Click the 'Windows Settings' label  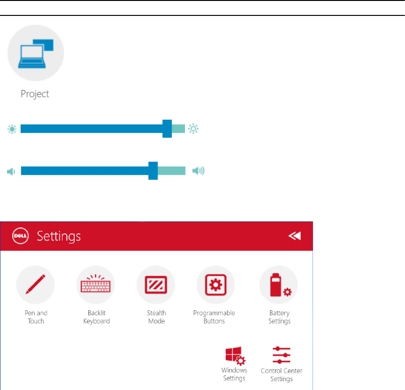[234, 374]
